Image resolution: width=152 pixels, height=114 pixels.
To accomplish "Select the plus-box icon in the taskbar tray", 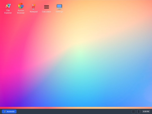I will pyautogui.click(x=133, y=111).
